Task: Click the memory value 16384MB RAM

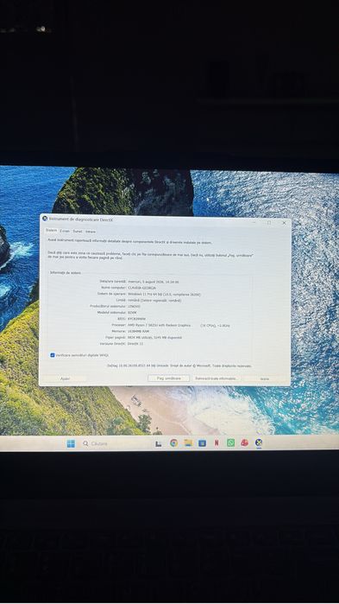Action: [x=138, y=331]
